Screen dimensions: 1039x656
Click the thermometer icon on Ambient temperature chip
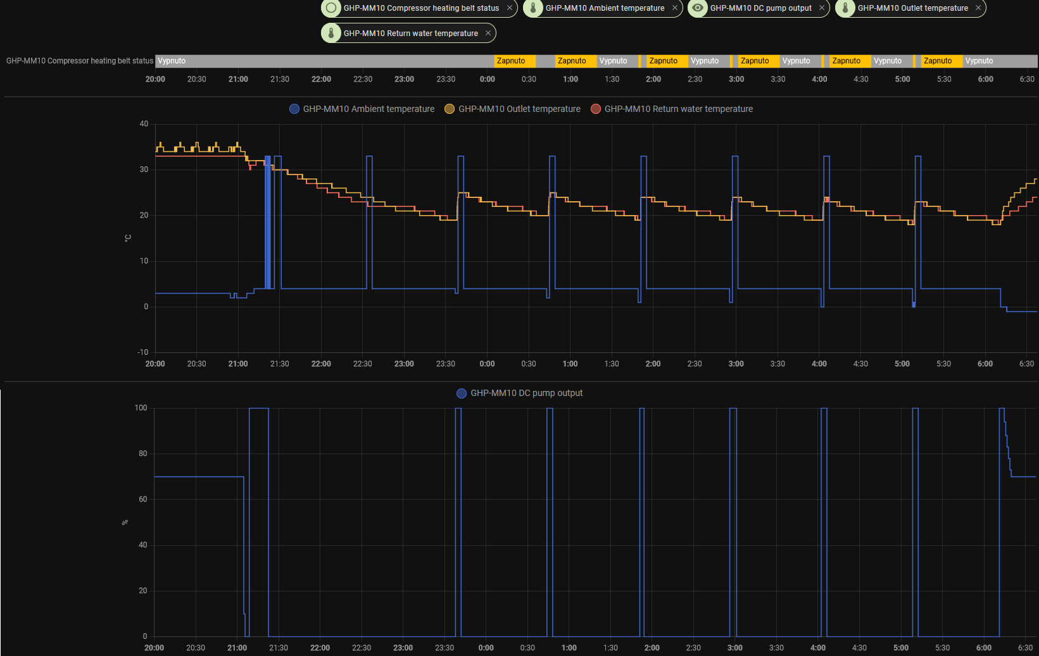pos(533,8)
